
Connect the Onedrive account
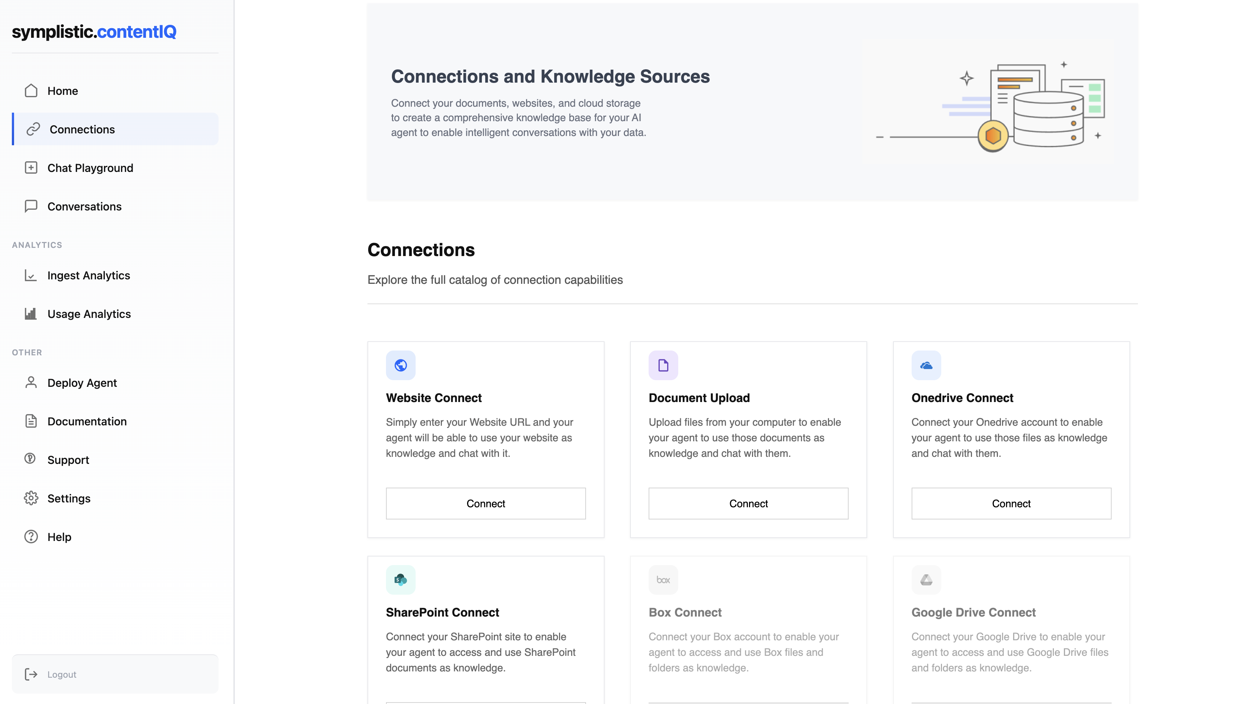click(1011, 503)
